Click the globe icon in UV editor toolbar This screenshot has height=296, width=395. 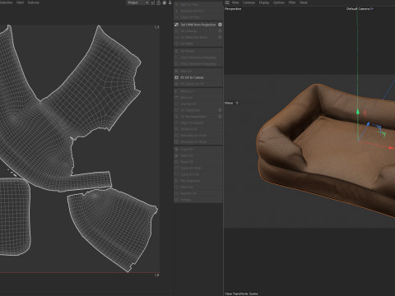click(165, 2)
